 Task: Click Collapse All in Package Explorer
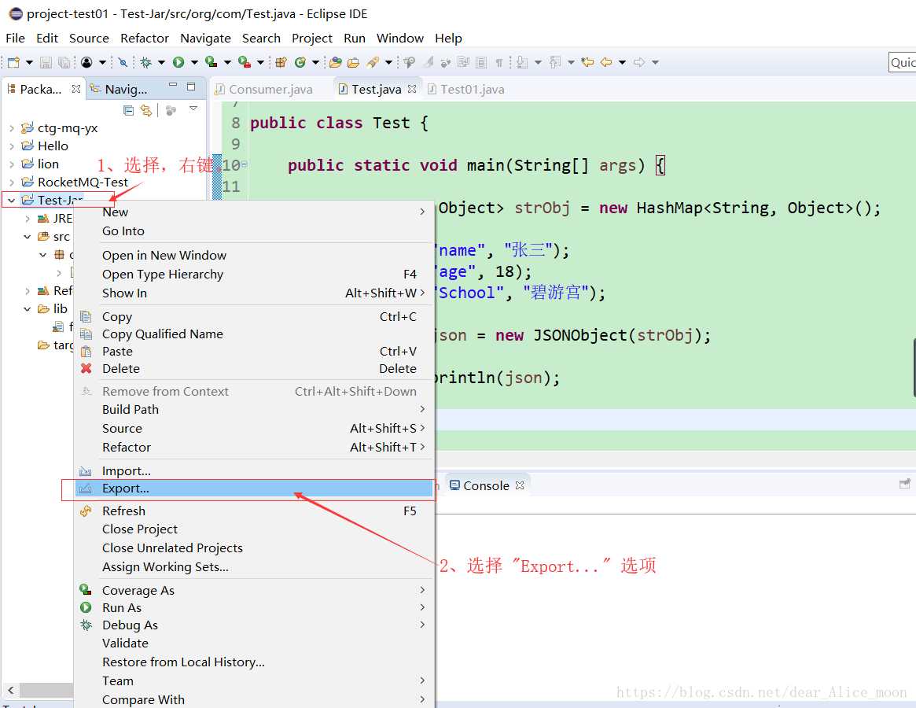pyautogui.click(x=128, y=110)
